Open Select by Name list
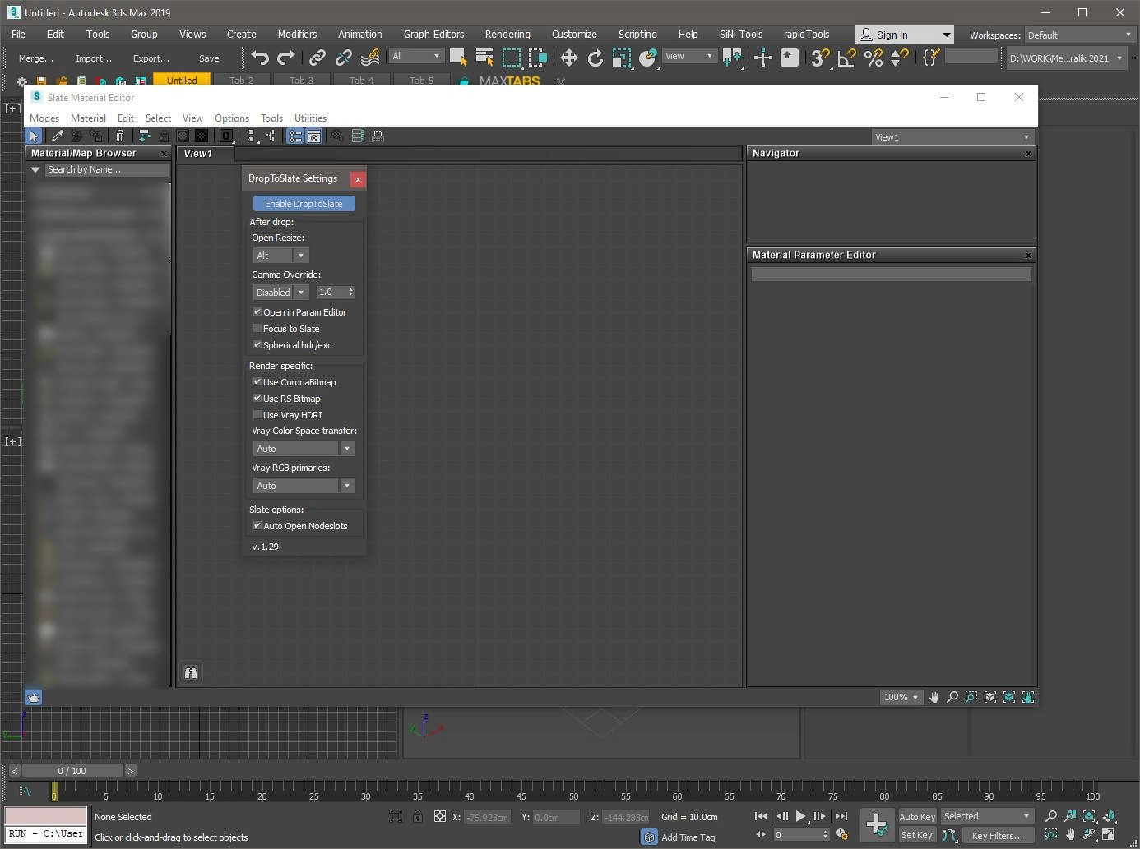This screenshot has height=849, width=1140. coord(484,58)
